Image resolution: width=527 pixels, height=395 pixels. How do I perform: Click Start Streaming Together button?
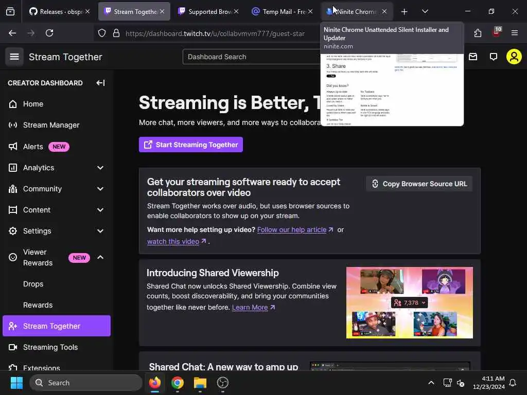(x=190, y=145)
